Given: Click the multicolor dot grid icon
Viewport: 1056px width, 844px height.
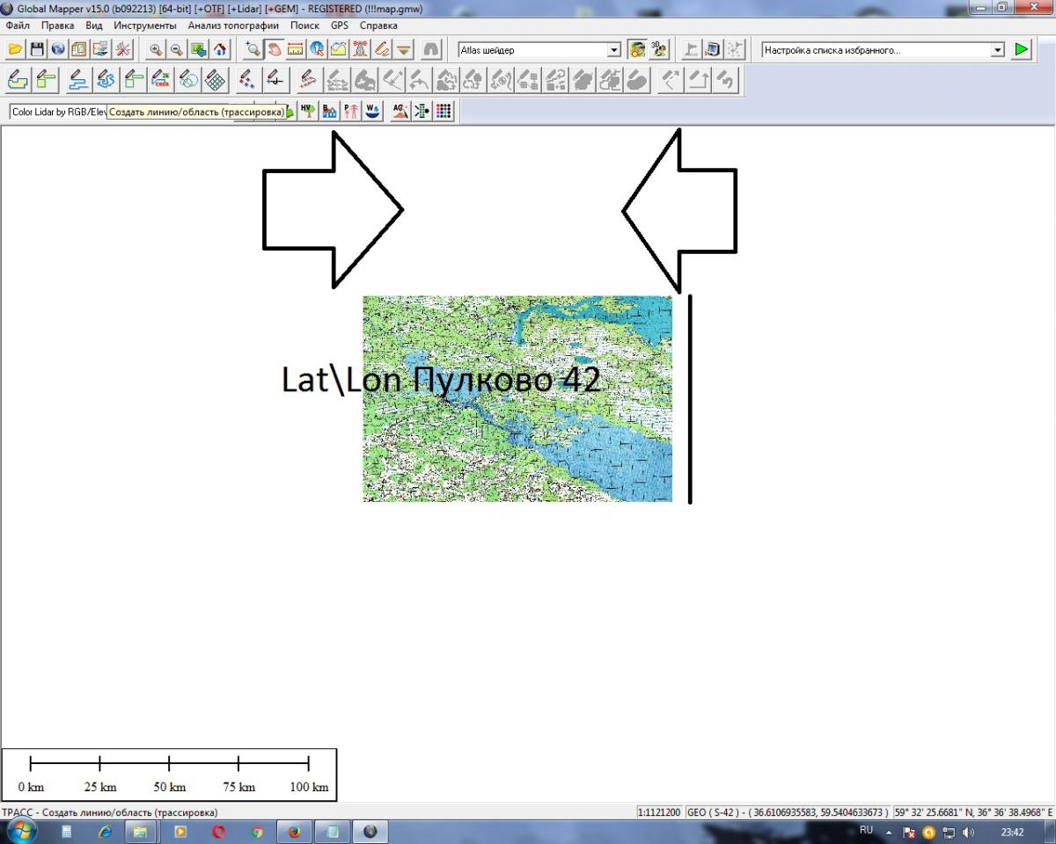Looking at the screenshot, I should point(444,112).
